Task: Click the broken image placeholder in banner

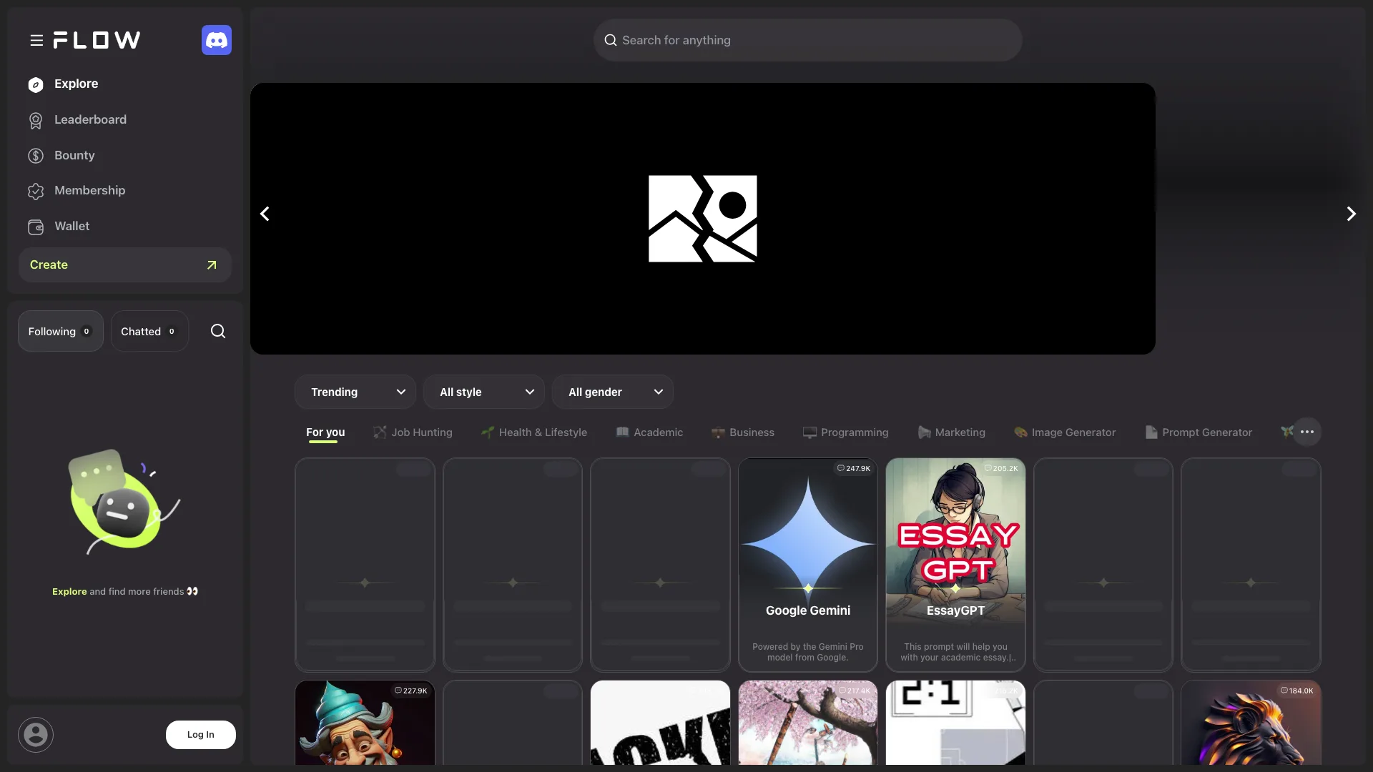Action: pos(703,219)
